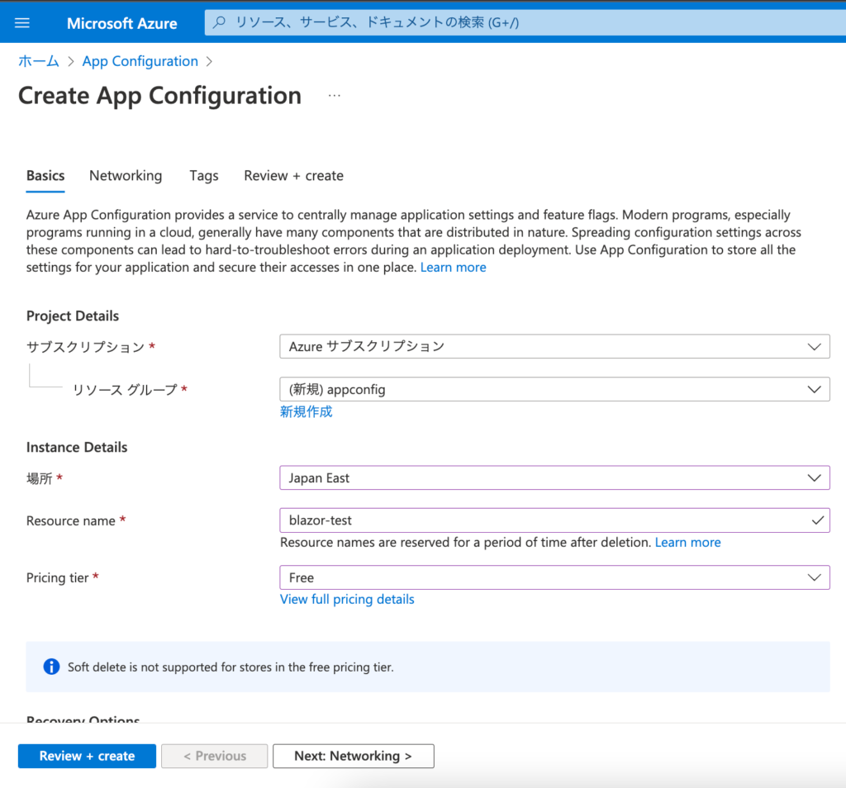Open the Tags tab
846x788 pixels.
pos(203,175)
